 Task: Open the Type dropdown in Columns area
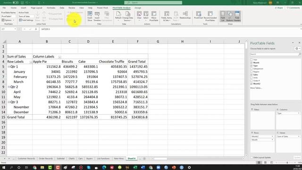point(299,113)
